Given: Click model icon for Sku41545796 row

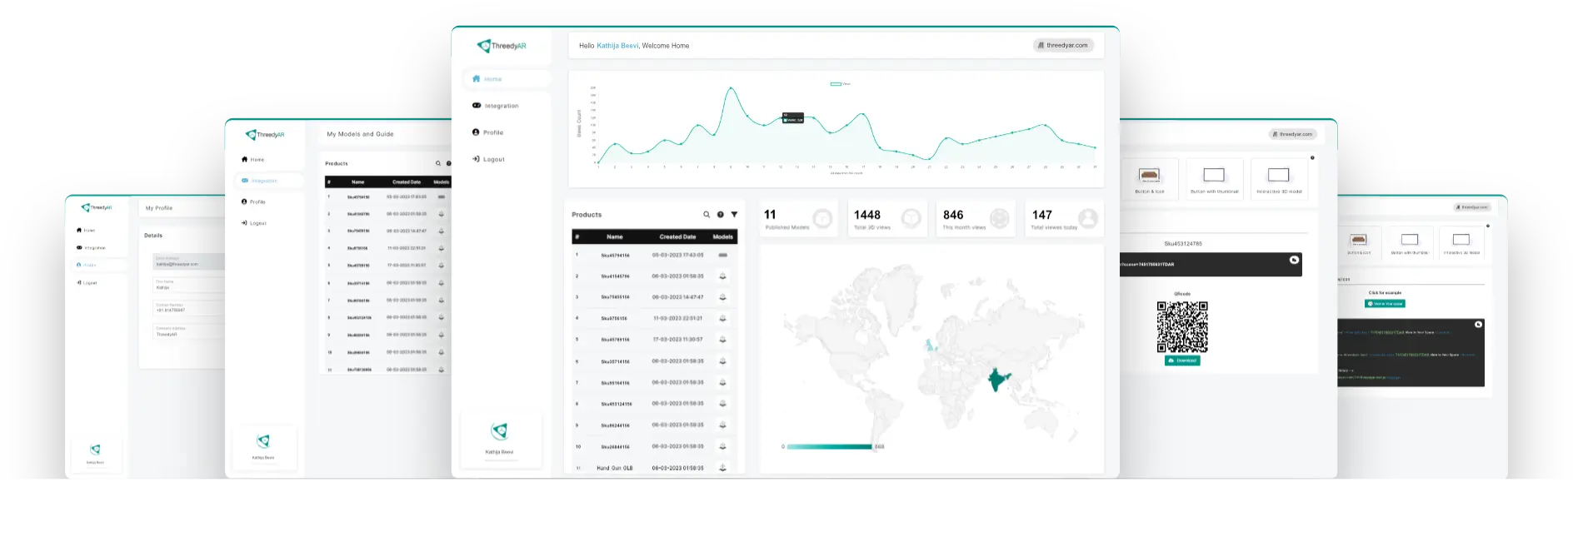Looking at the screenshot, I should [722, 276].
